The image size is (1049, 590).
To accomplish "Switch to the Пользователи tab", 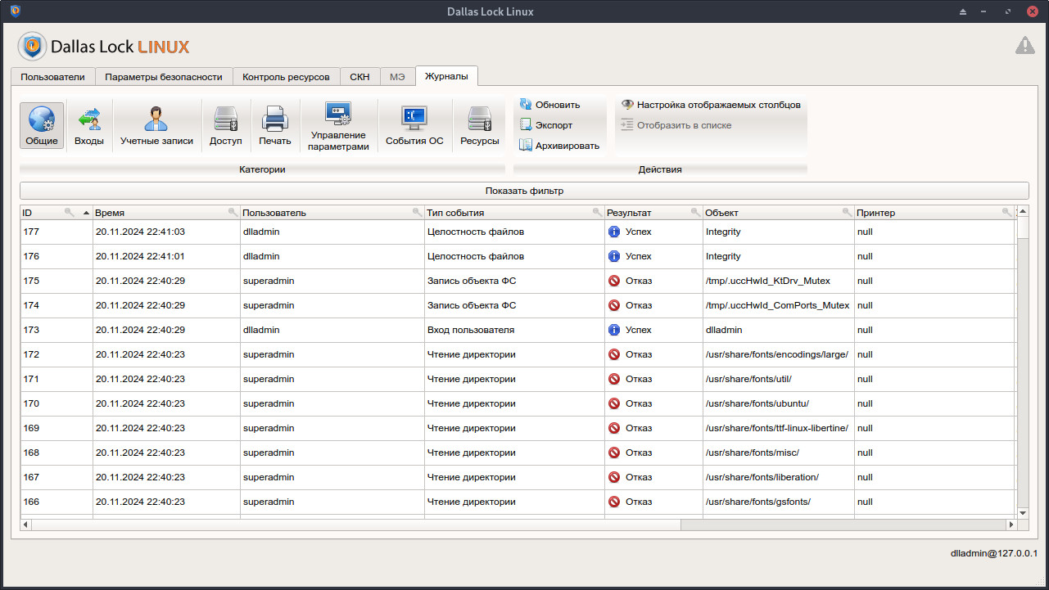I will pyautogui.click(x=51, y=76).
